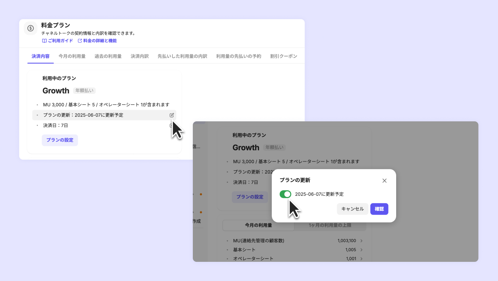Screen dimensions: 498x281
Task: Select 1ヶ月の利用量の上限 segment
Action: 330,225
